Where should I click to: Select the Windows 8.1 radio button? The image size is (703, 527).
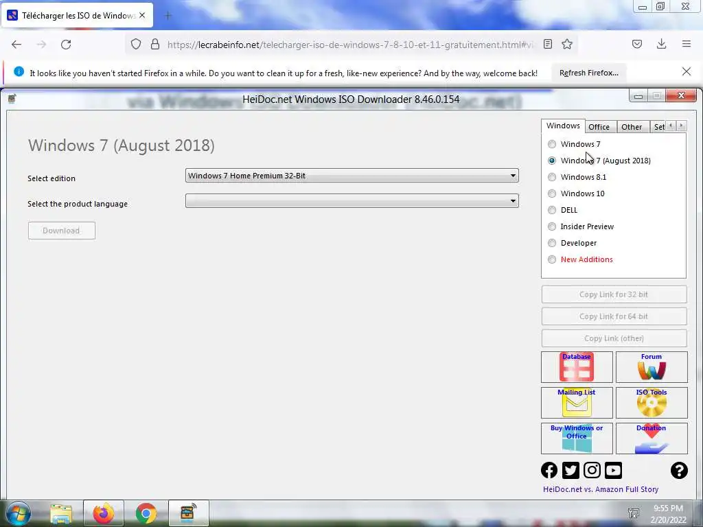tap(552, 177)
